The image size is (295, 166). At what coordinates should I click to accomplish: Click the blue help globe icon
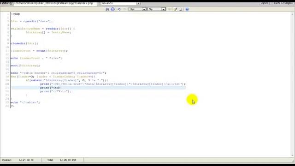(187, 9)
